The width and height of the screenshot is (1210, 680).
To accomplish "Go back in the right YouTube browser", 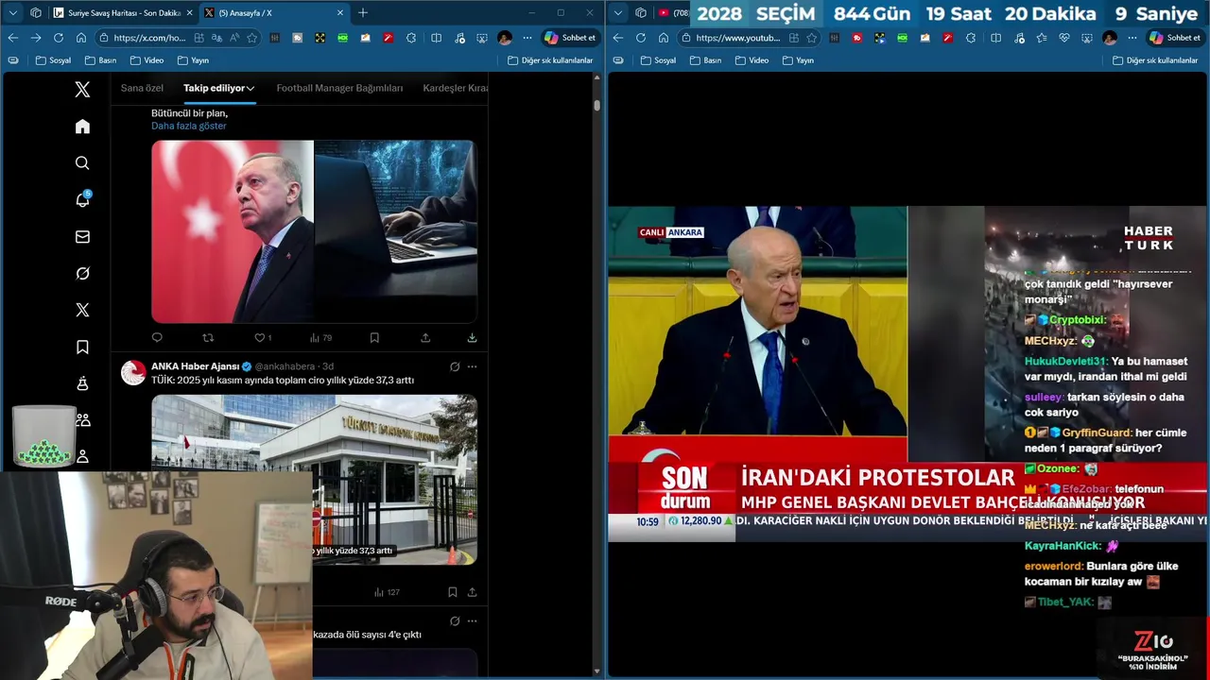I will tap(617, 38).
